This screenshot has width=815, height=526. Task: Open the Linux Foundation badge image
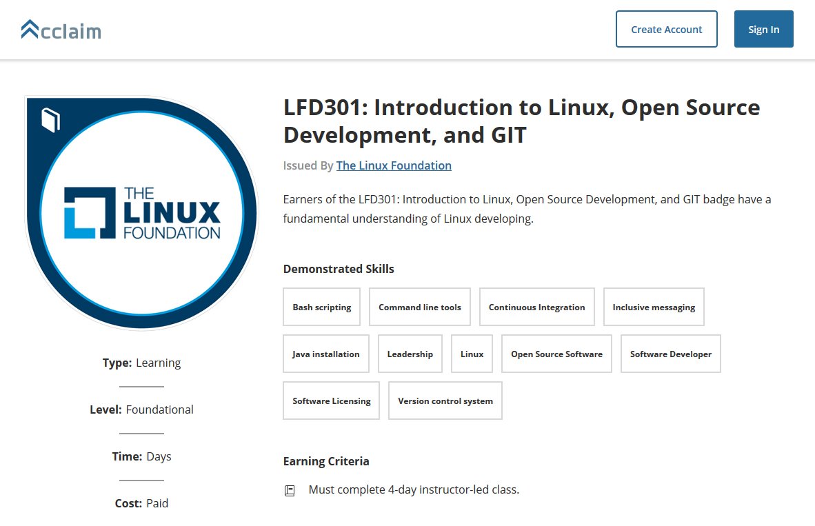tap(141, 213)
